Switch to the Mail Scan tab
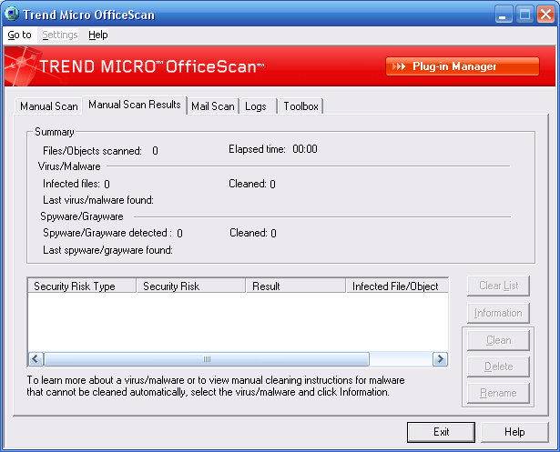Image resolution: width=560 pixels, height=452 pixels. (x=213, y=106)
